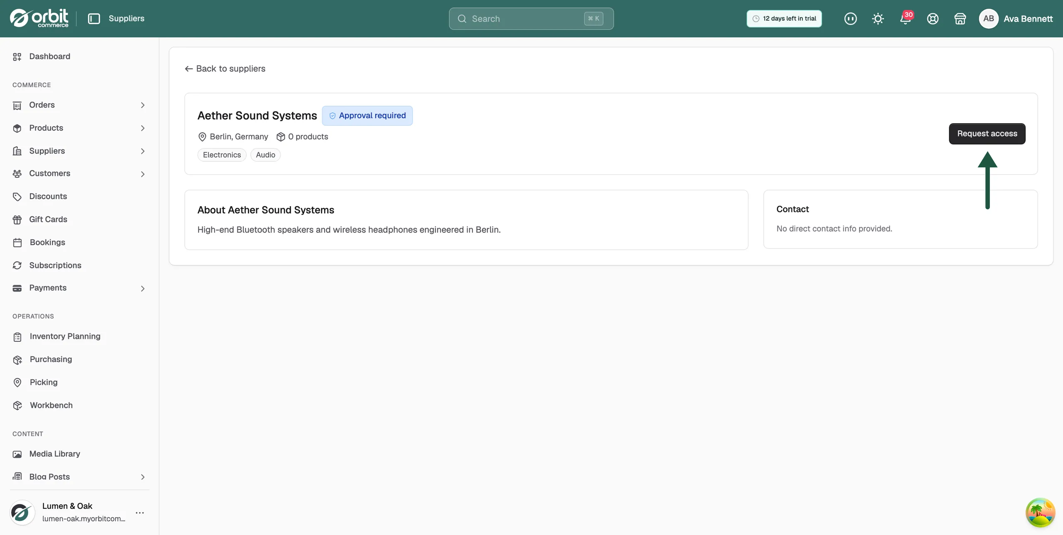The width and height of the screenshot is (1063, 535).
Task: Click the Approval required badge
Action: (367, 115)
